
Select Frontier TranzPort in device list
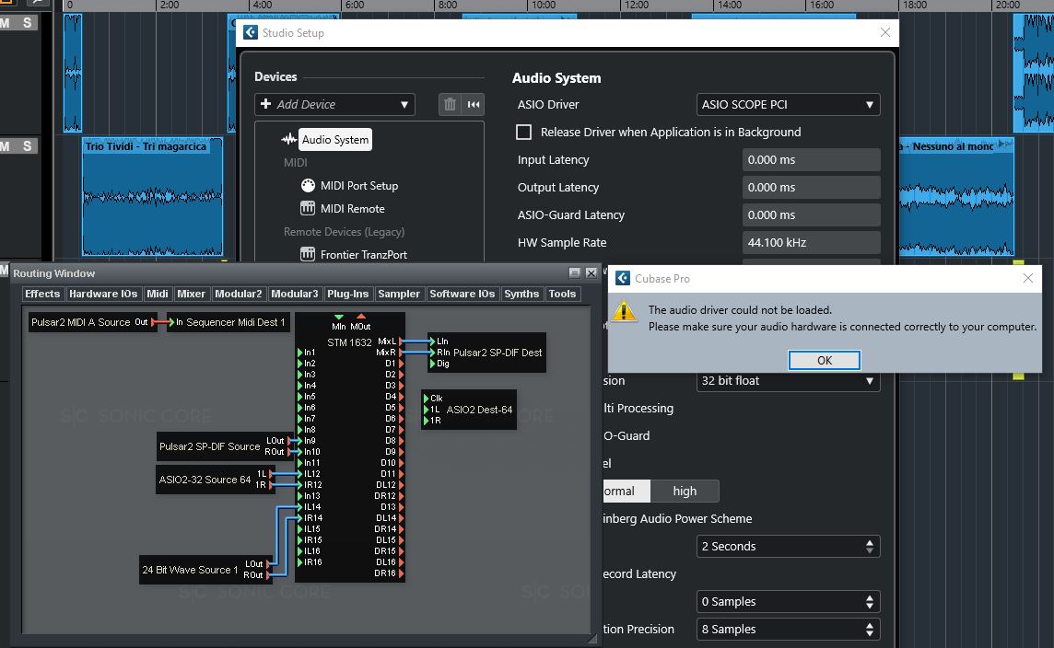pyautogui.click(x=364, y=254)
